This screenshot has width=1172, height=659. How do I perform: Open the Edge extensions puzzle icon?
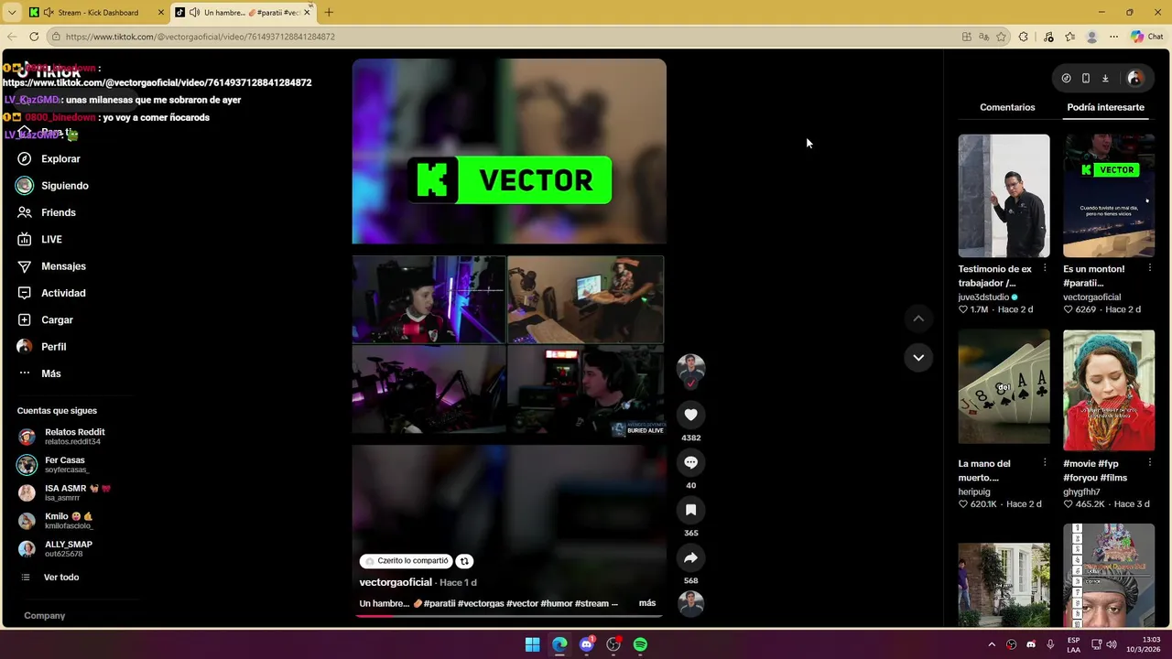(x=1024, y=37)
